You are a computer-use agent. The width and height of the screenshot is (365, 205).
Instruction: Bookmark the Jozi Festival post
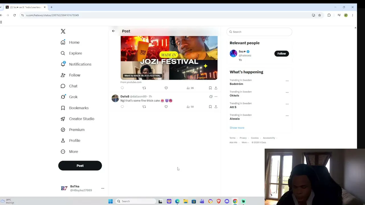pyautogui.click(x=210, y=88)
